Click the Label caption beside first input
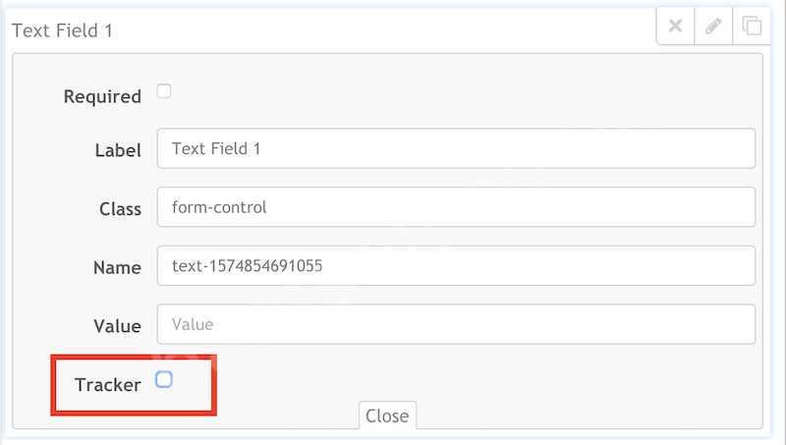786x445 pixels. pos(118,150)
